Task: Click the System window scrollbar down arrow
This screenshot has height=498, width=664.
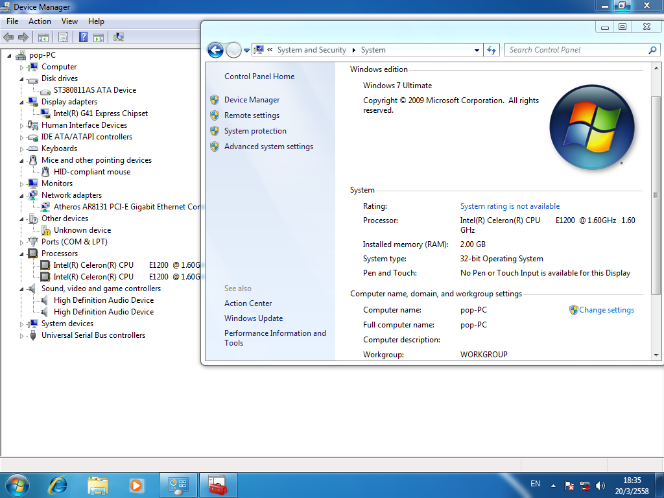Action: coord(656,355)
